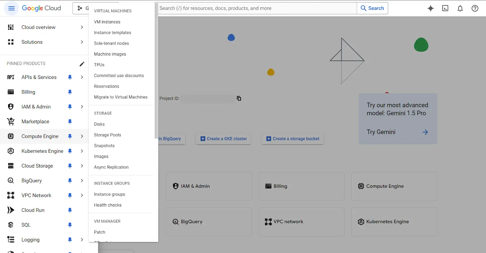This screenshot has width=486, height=253.
Task: Unpin Cloud Storage from pinned products
Action: pos(70,166)
